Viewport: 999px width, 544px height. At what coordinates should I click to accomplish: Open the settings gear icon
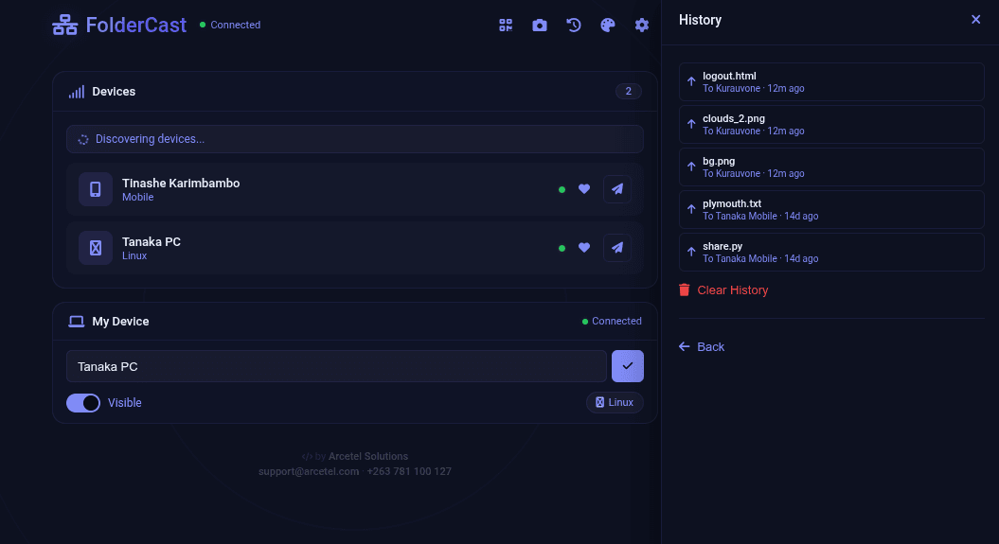click(x=642, y=25)
